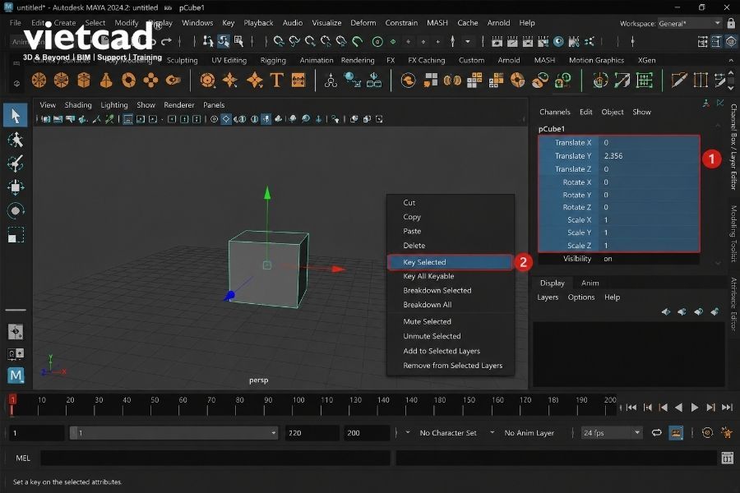
Task: Create a polygon sphere from shelf
Action: coord(39,81)
